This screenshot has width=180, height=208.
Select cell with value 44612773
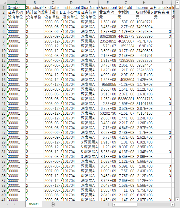[x=126, y=36]
